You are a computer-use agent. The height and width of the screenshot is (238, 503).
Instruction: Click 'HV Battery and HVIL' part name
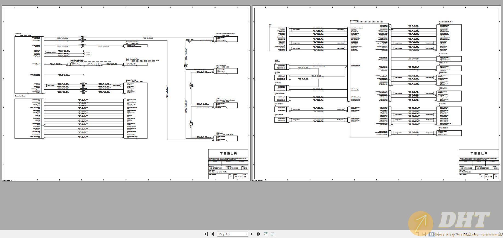click(x=218, y=172)
